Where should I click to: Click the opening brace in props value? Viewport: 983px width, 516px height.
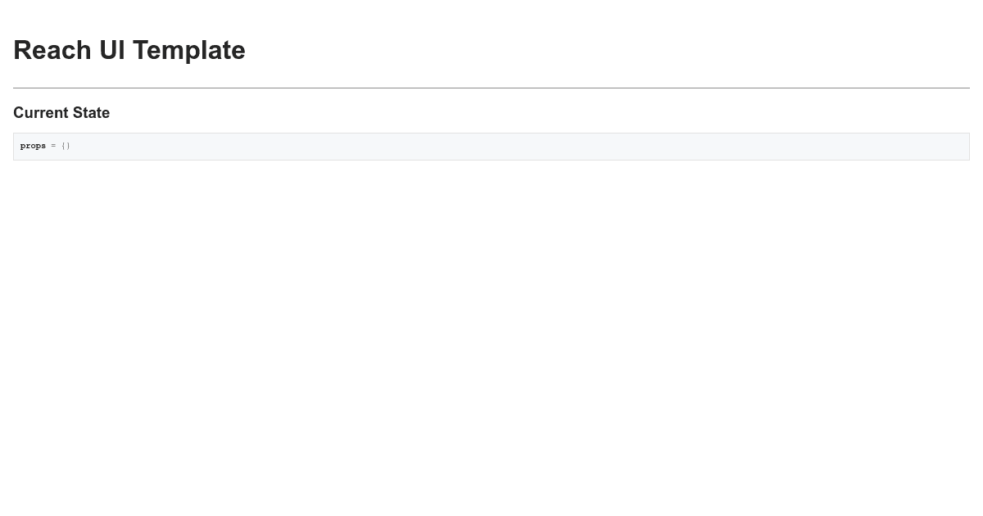pos(64,146)
